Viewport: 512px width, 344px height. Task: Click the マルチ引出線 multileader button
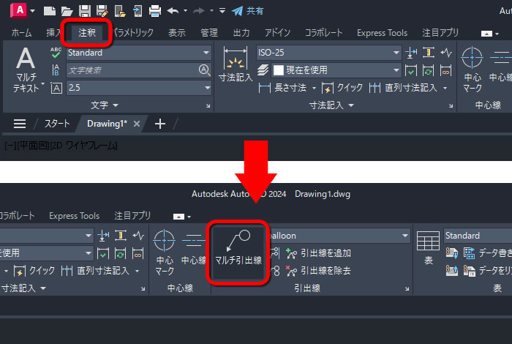238,253
